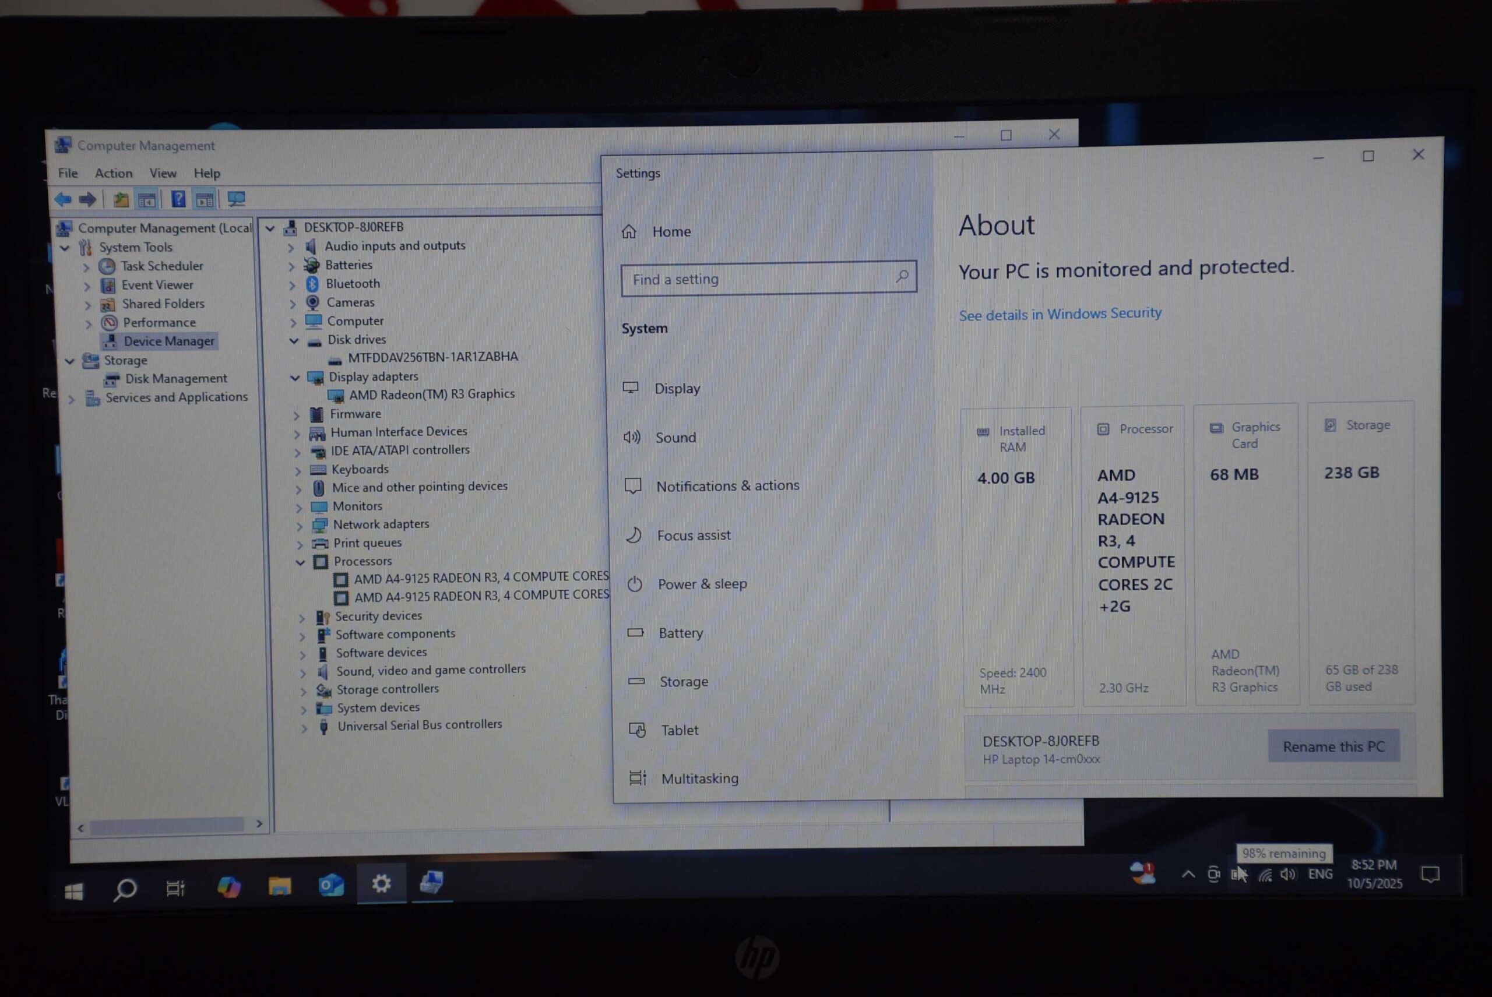Click left pane horizontal scrollbar right arrow
The width and height of the screenshot is (1492, 997).
click(259, 824)
